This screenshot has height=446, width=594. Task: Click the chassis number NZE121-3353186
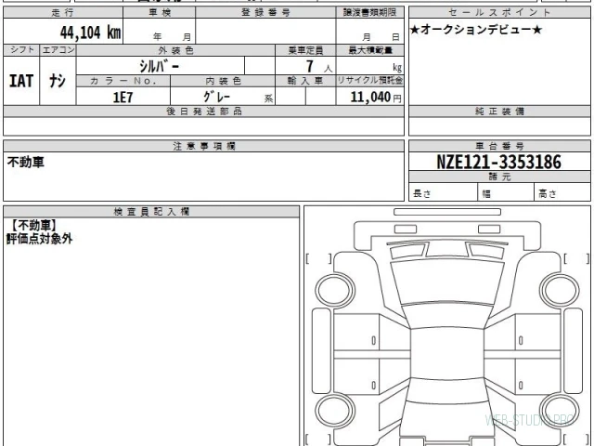pyautogui.click(x=499, y=163)
